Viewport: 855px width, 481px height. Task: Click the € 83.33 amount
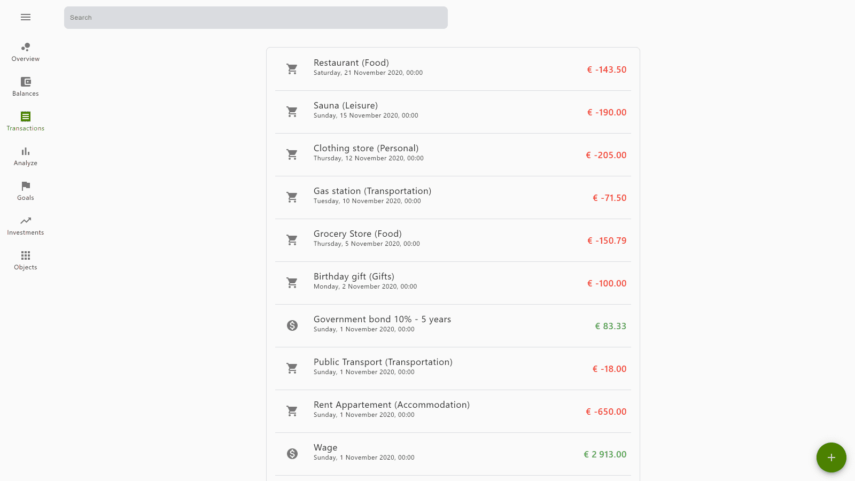click(x=610, y=326)
